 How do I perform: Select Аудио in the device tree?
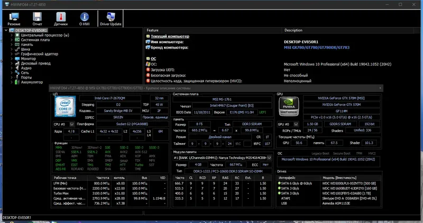[x=26, y=68]
